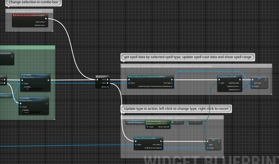Click Add pin on the Sequence node

pyautogui.click(x=108, y=87)
